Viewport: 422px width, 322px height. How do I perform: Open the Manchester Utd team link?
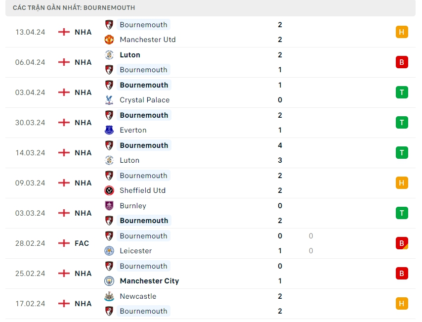coord(148,40)
